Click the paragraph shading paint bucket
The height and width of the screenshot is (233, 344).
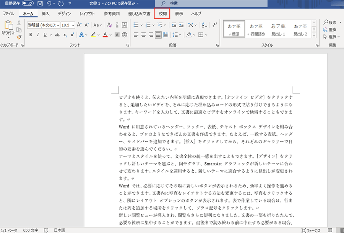coord(189,35)
